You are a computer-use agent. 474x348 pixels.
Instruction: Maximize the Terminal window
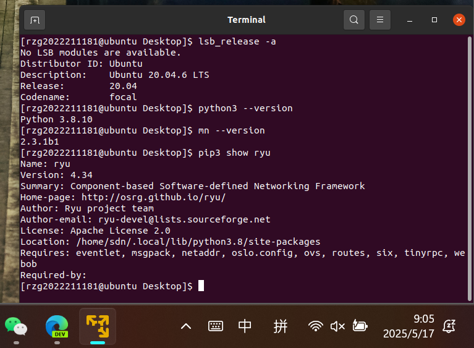click(x=434, y=20)
